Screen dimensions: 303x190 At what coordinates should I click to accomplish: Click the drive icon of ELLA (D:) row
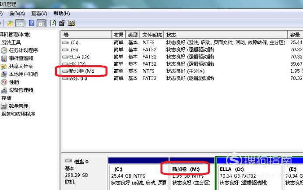point(65,57)
